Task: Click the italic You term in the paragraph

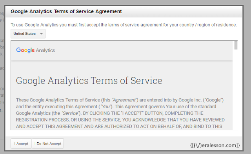Action: pos(106,107)
